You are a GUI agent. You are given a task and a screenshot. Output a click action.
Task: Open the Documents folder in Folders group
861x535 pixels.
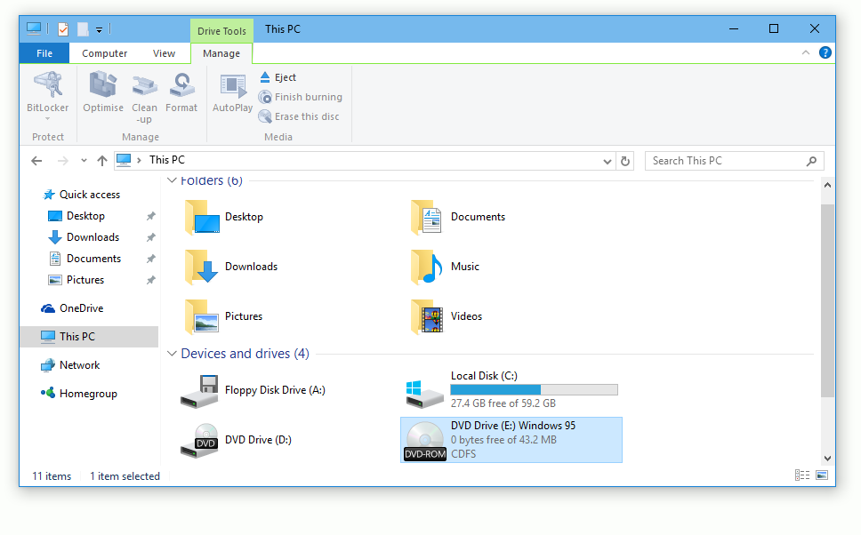point(458,218)
